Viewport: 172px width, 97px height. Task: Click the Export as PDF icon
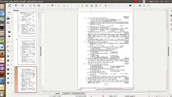(x=34, y=6)
